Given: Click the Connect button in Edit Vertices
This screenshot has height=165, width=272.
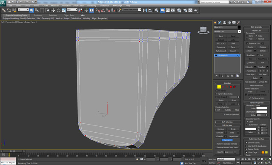Looking at the screenshot, I should click(x=227, y=140).
